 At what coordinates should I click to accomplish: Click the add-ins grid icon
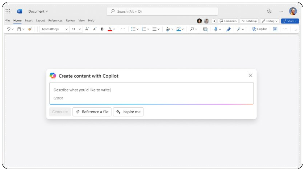[x=275, y=29]
